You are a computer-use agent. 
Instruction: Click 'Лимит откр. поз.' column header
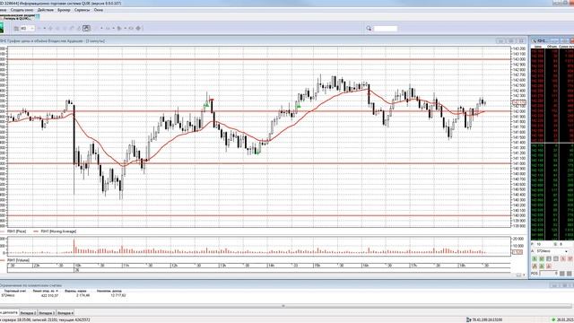pos(45,291)
